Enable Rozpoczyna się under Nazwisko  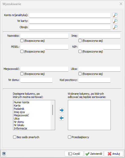point(22,41)
